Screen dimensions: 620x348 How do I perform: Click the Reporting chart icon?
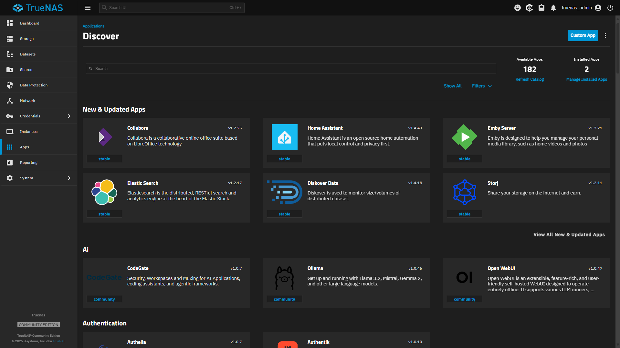point(10,163)
